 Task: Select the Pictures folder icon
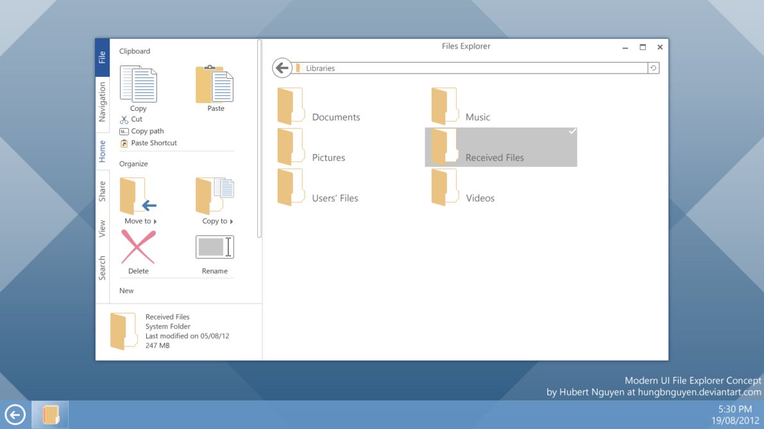pyautogui.click(x=291, y=147)
